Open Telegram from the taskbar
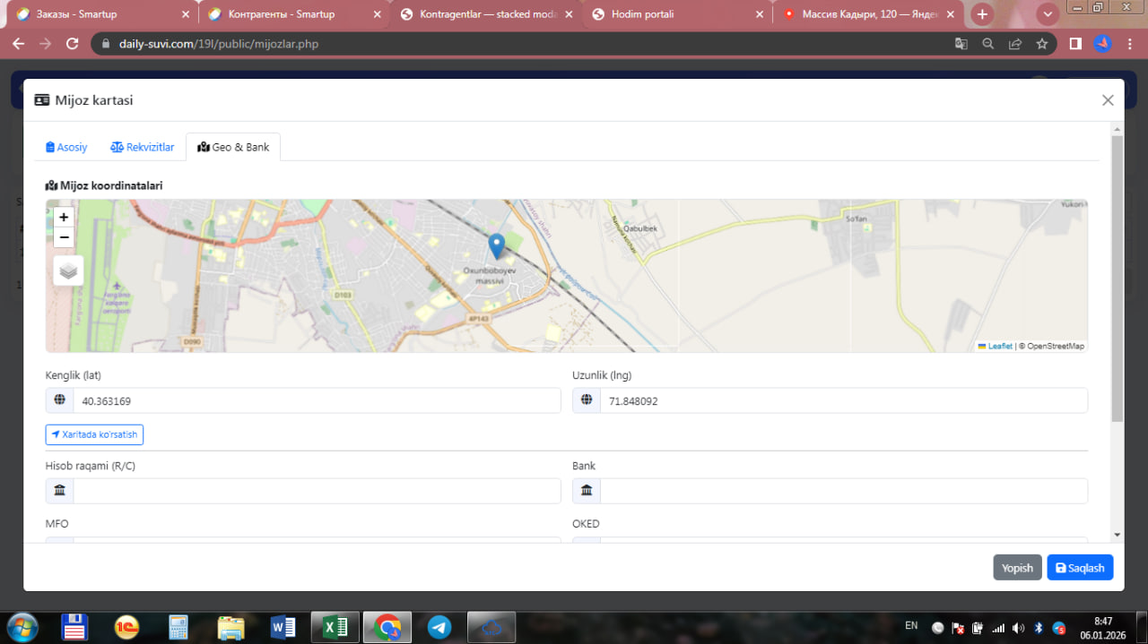Image resolution: width=1148 pixels, height=644 pixels. tap(439, 627)
